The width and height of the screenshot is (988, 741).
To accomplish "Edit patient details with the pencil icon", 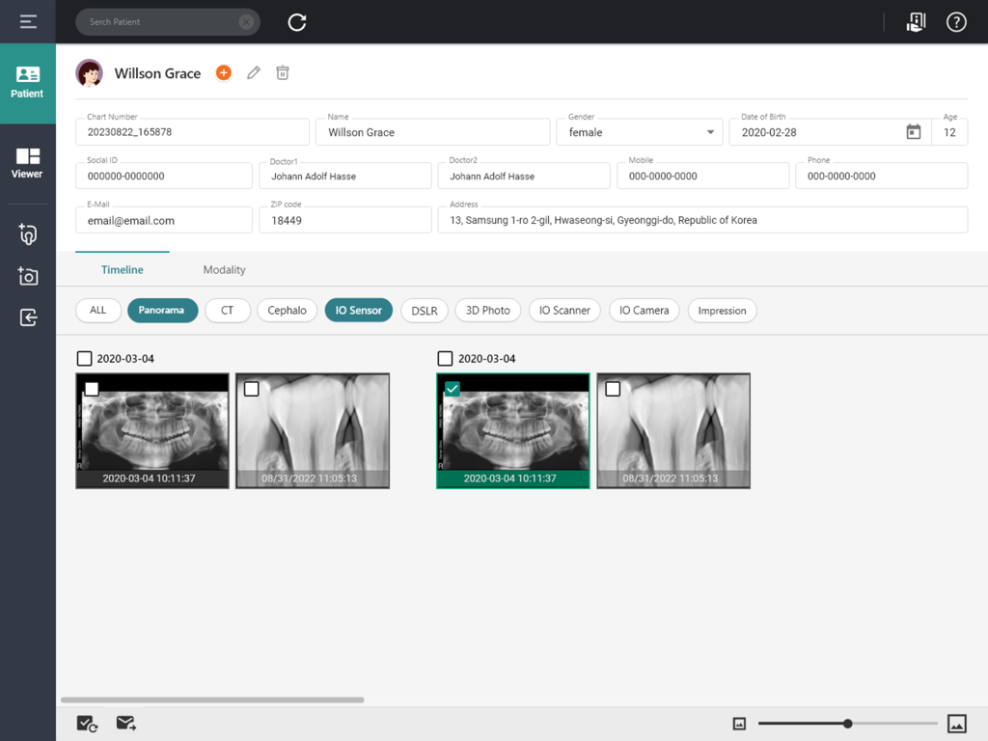I will click(253, 72).
